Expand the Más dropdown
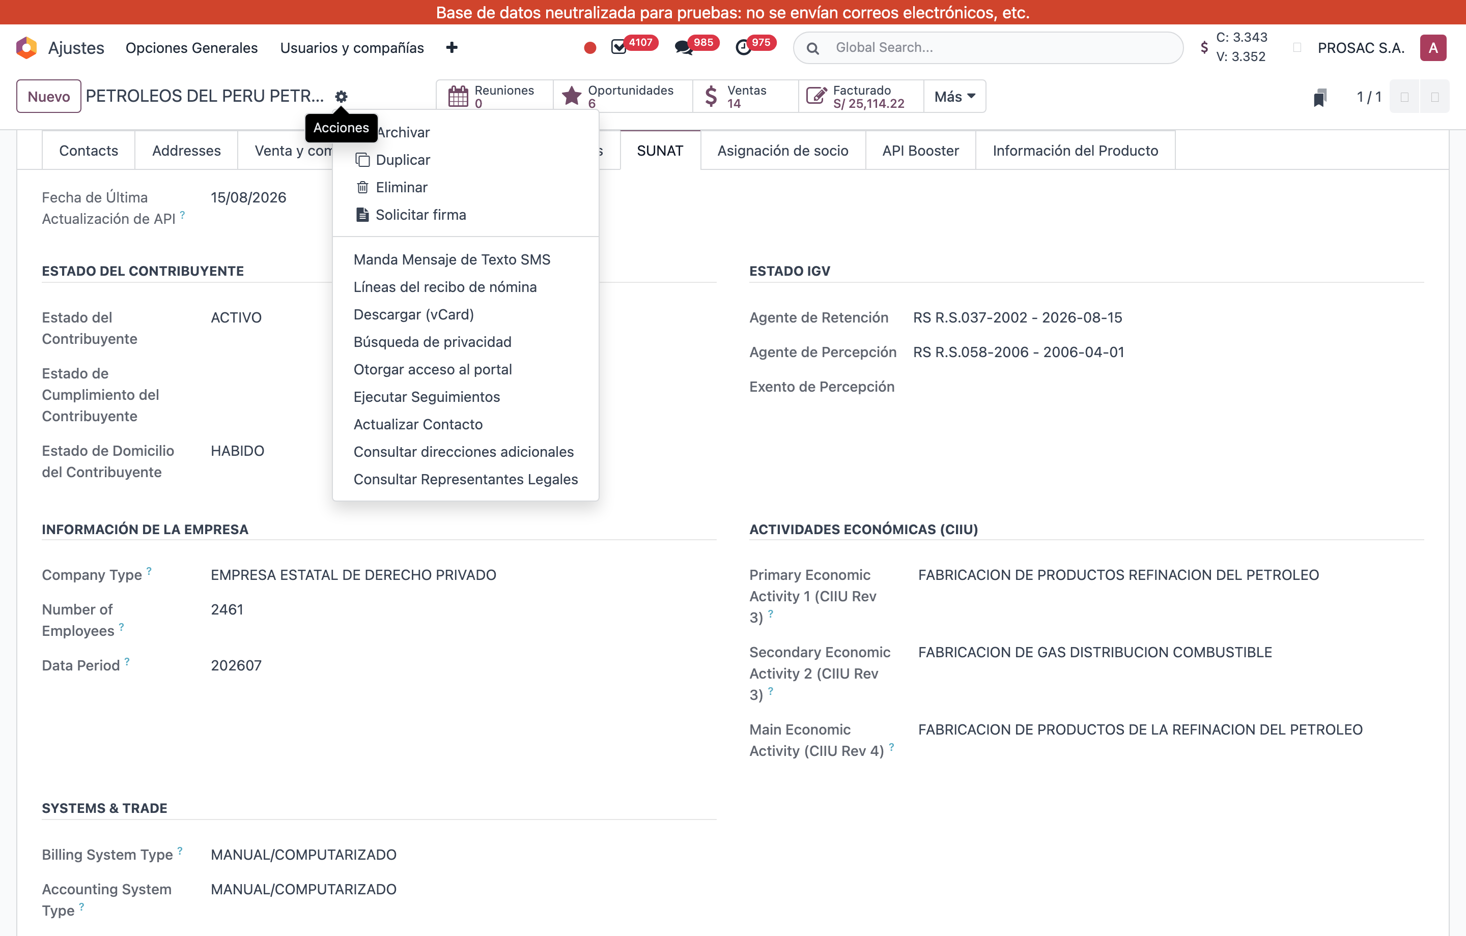The height and width of the screenshot is (936, 1466). coord(954,96)
